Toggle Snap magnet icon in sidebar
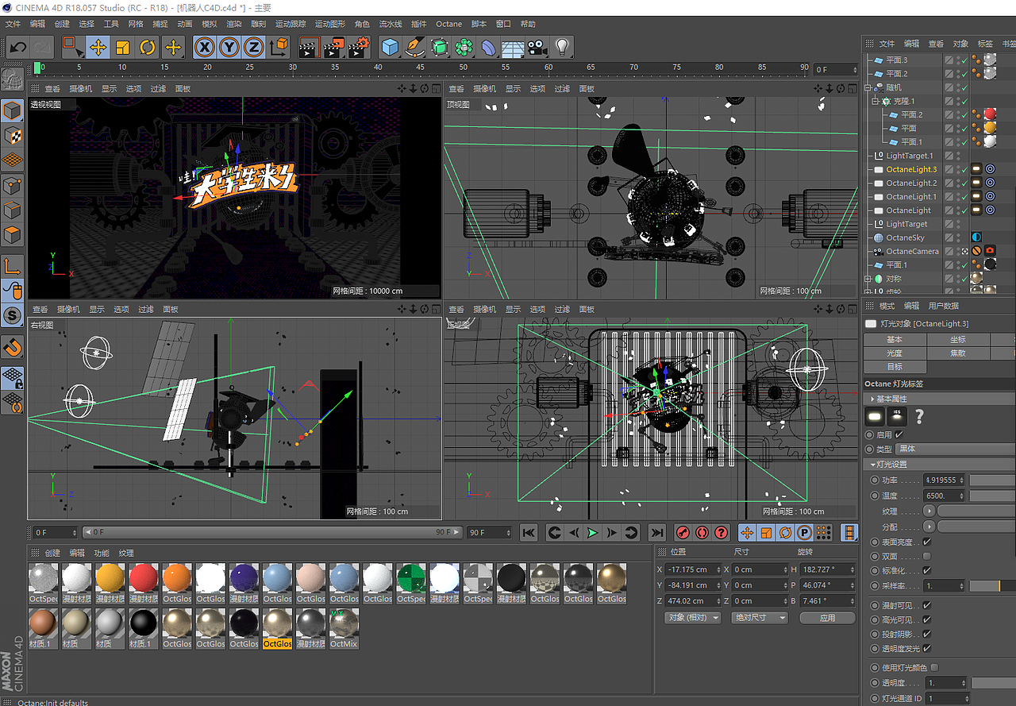The image size is (1016, 706). [x=13, y=347]
